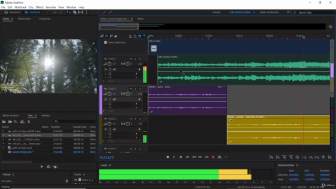Play preview in Files panel
This screenshot has width=336, height=189.
42,167
